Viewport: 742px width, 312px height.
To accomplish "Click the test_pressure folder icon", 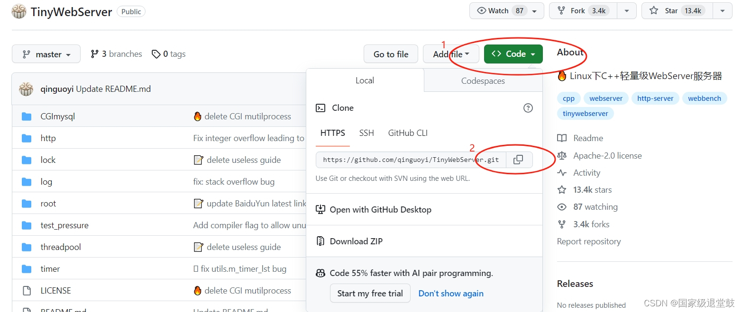I will pos(27,225).
